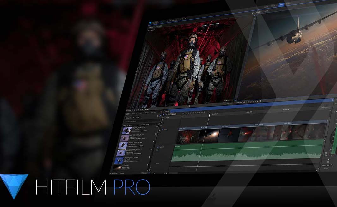Select the first red HALO video clip
Viewport: 337px width, 207px height.
188,136
